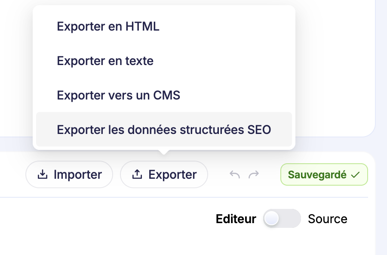The image size is (387, 255).
Task: Click the empty editor area below the toolbar
Action: tap(129, 233)
